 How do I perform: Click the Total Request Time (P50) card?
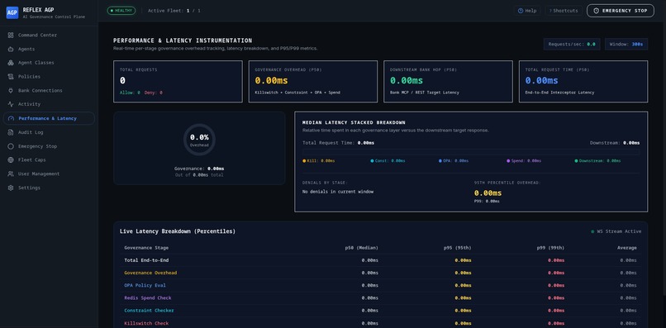583,82
